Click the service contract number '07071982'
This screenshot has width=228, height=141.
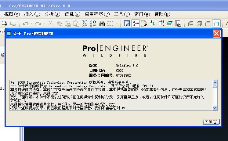[123, 75]
